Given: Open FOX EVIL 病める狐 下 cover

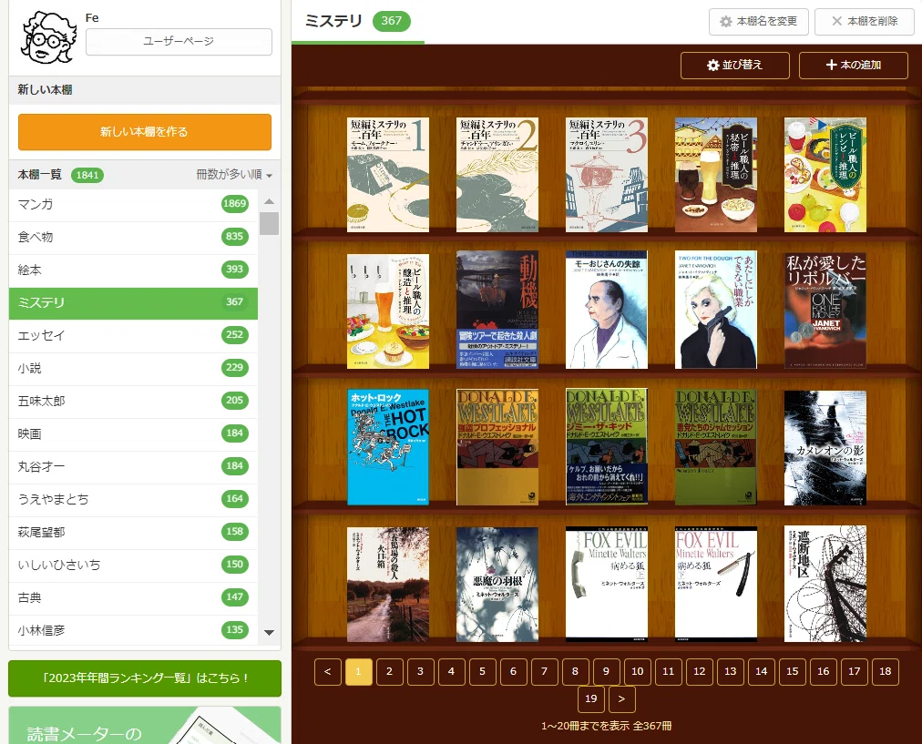Looking at the screenshot, I should click(x=716, y=584).
